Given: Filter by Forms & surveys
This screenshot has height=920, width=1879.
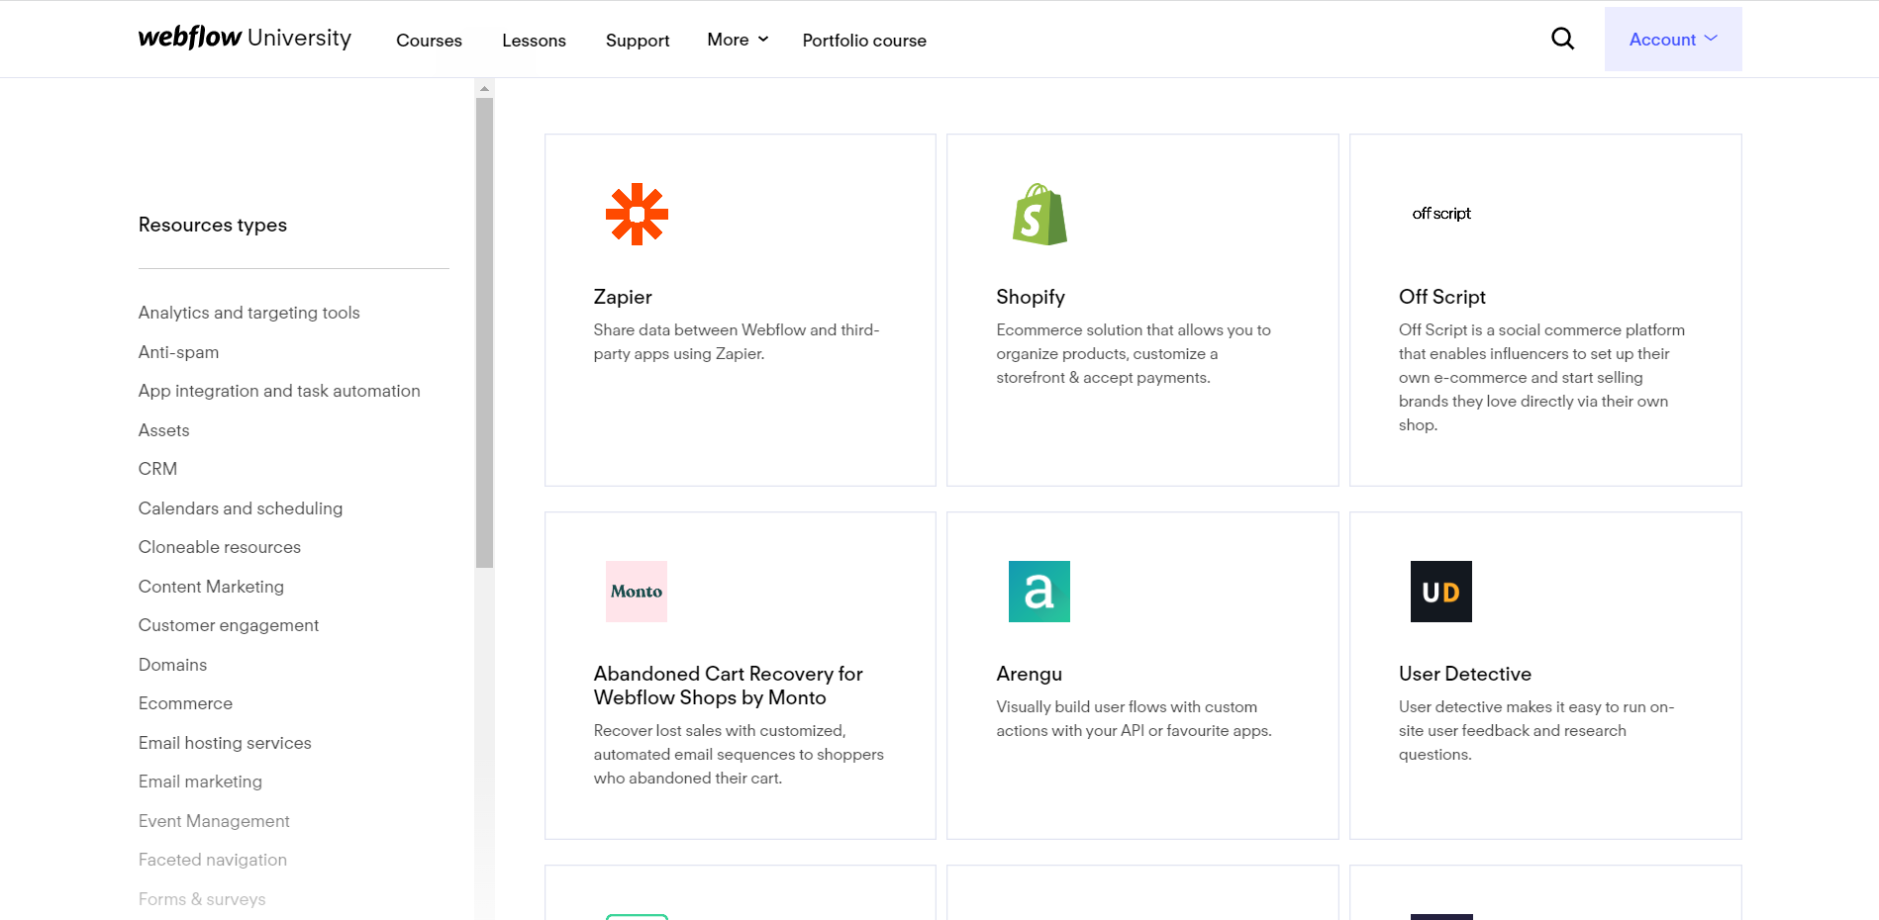Looking at the screenshot, I should pyautogui.click(x=202, y=899).
